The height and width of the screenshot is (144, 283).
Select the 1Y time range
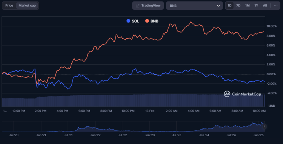pos(256,6)
